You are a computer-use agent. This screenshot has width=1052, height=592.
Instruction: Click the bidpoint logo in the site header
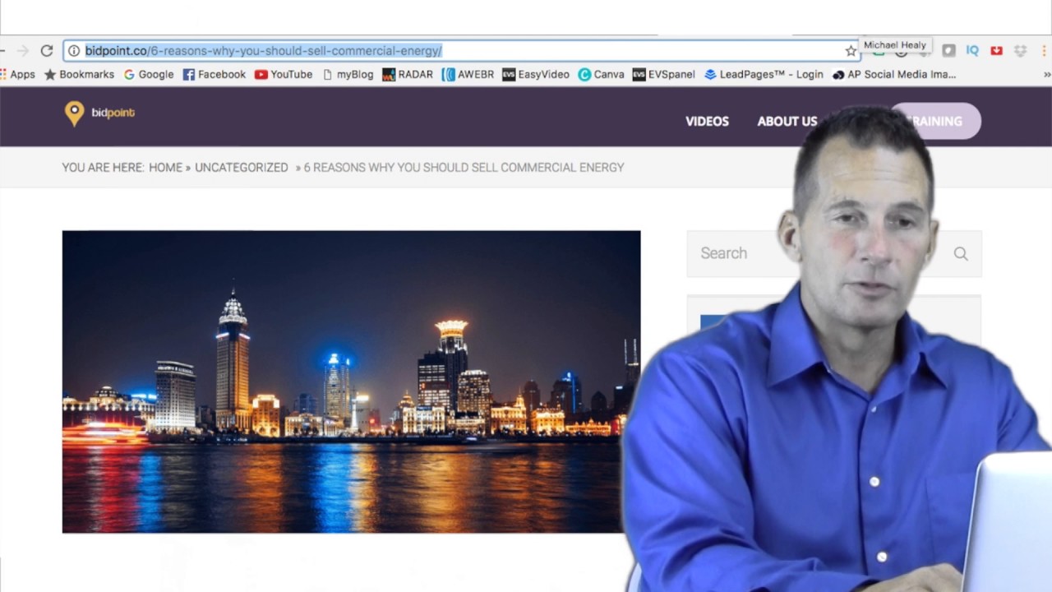point(99,113)
